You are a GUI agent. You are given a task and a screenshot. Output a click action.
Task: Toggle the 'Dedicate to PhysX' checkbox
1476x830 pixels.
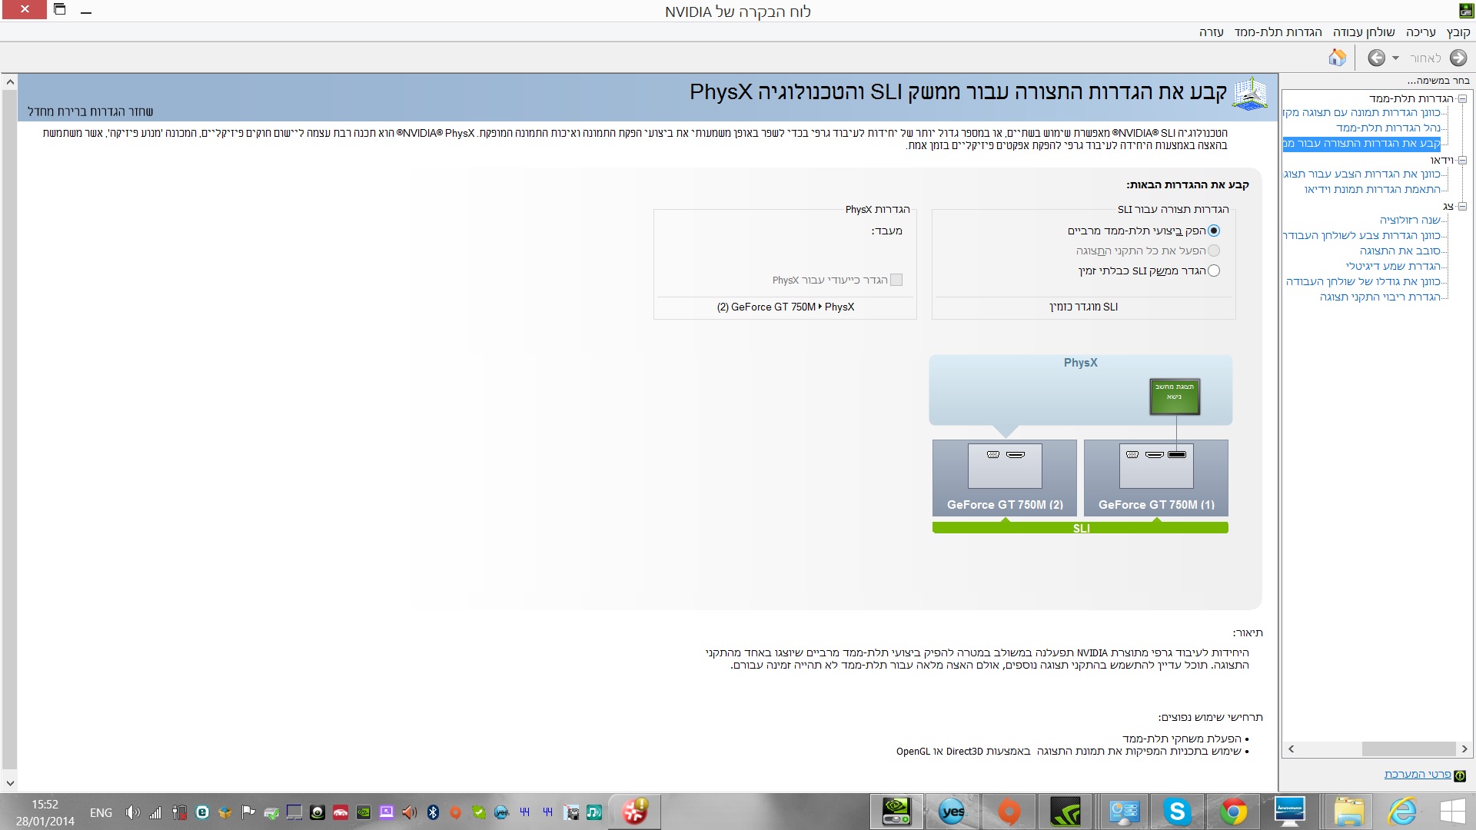pyautogui.click(x=896, y=280)
